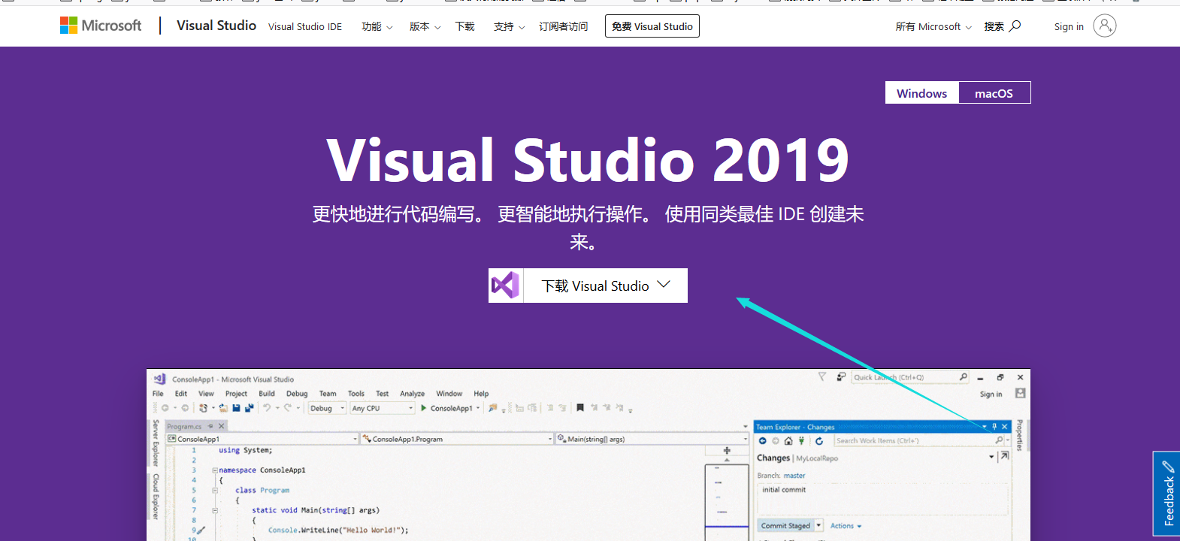This screenshot has width=1180, height=541.
Task: Select the Windows platform tab
Action: 922,92
